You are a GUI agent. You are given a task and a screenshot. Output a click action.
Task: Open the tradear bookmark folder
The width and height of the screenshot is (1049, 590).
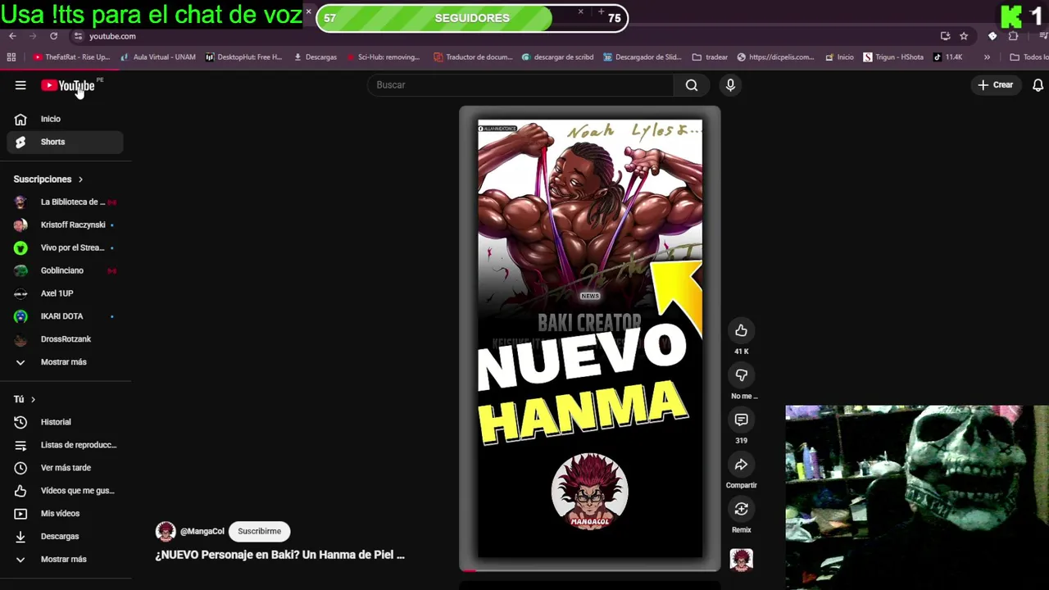coord(710,57)
